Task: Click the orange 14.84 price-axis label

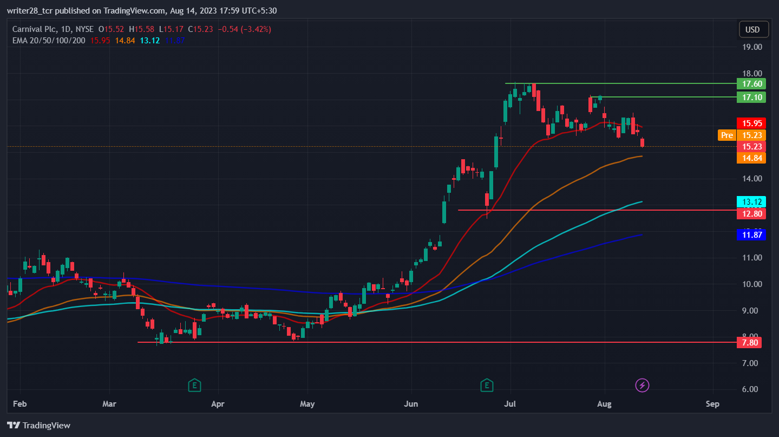Action: point(751,158)
